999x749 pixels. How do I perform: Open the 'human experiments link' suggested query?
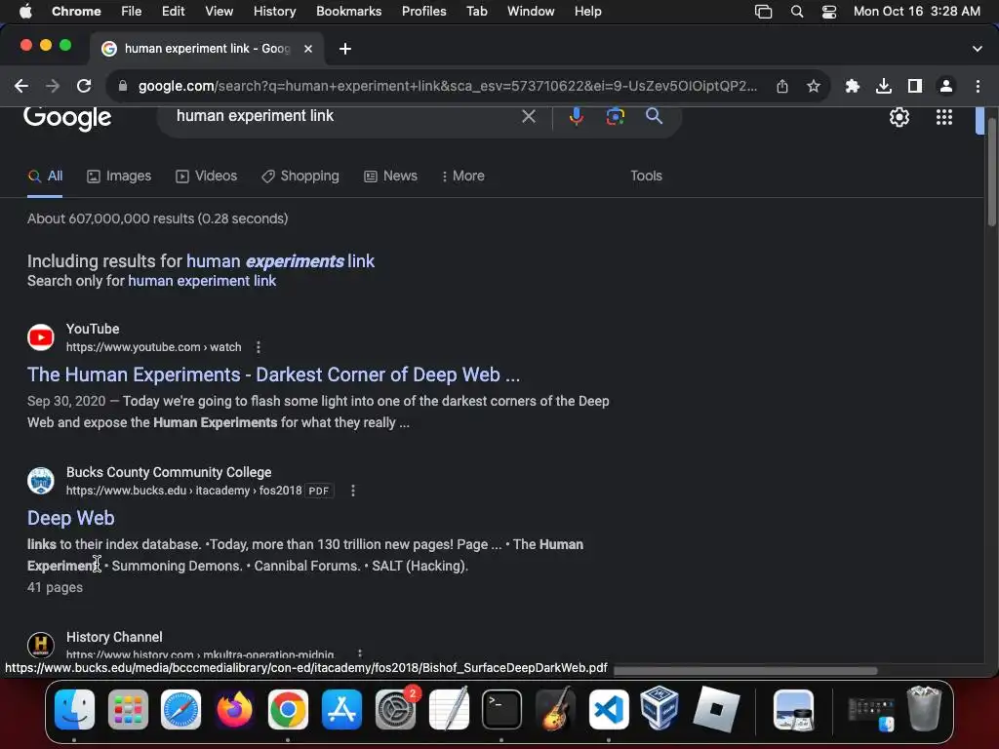click(280, 261)
